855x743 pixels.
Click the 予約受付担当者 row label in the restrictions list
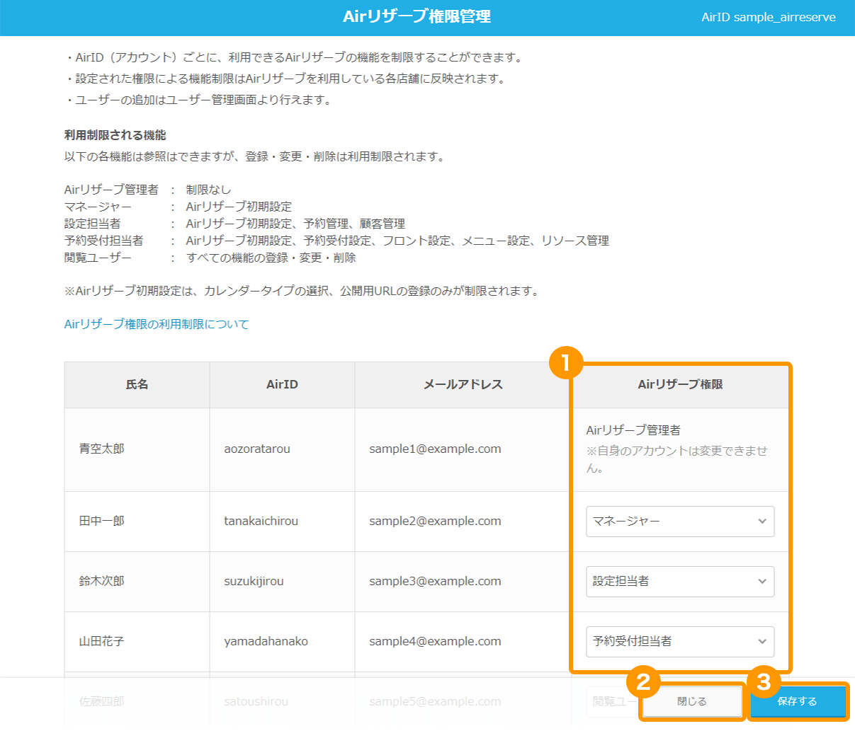[x=103, y=241]
